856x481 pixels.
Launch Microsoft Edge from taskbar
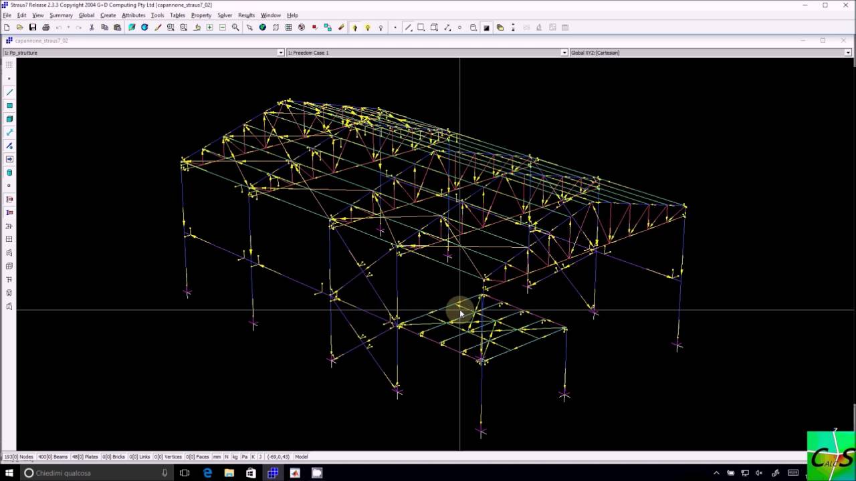click(x=207, y=473)
